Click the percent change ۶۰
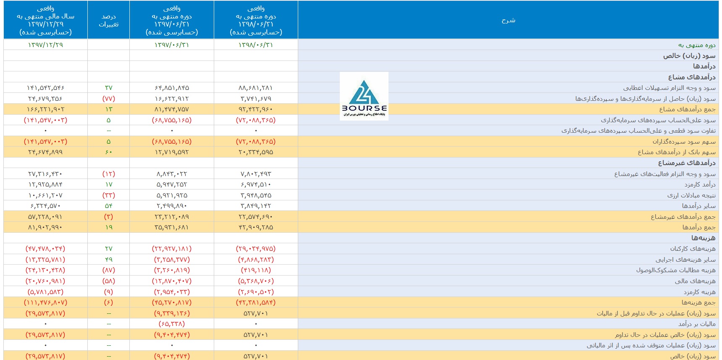The height and width of the screenshot is (360, 722). [108, 152]
